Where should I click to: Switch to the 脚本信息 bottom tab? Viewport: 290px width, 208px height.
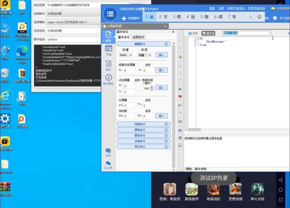pyautogui.click(x=200, y=169)
